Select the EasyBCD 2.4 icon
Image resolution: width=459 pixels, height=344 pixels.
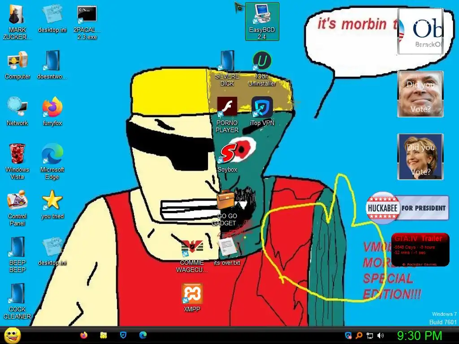tap(262, 22)
